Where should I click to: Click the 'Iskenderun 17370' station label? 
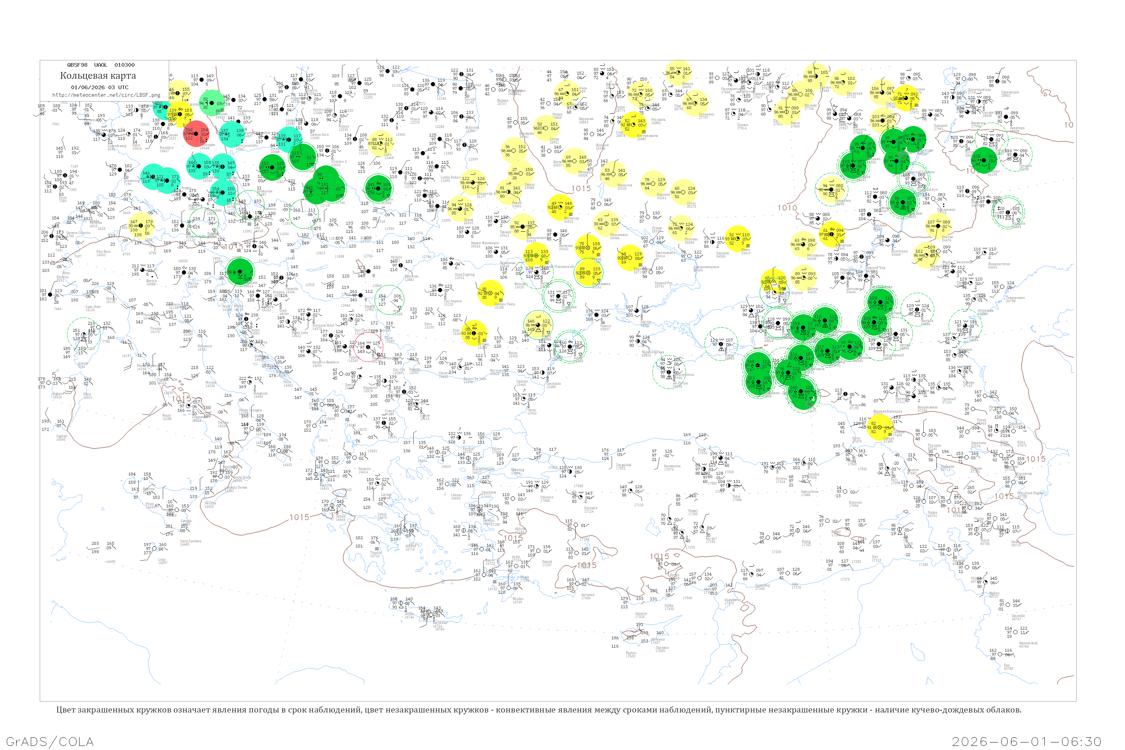point(733,602)
